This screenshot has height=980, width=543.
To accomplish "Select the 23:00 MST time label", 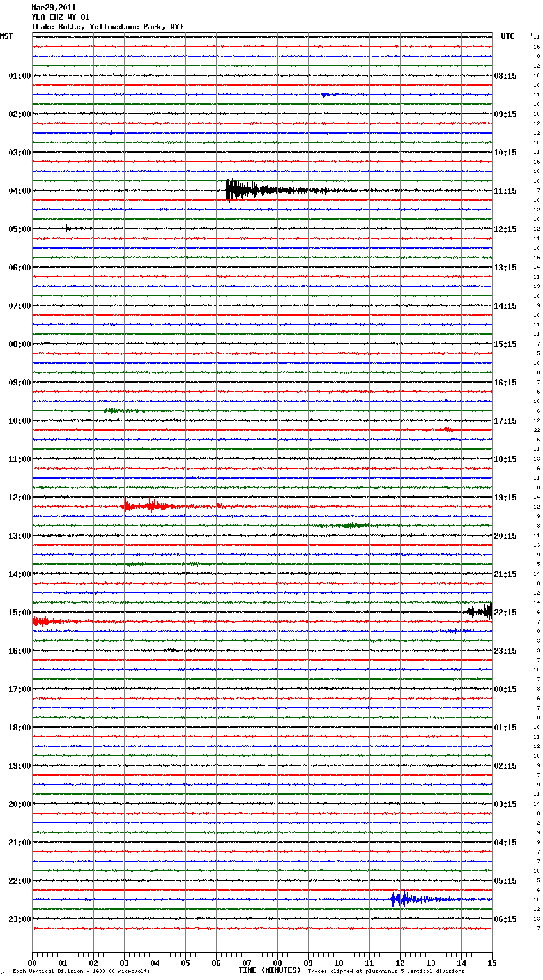I will coord(20,919).
